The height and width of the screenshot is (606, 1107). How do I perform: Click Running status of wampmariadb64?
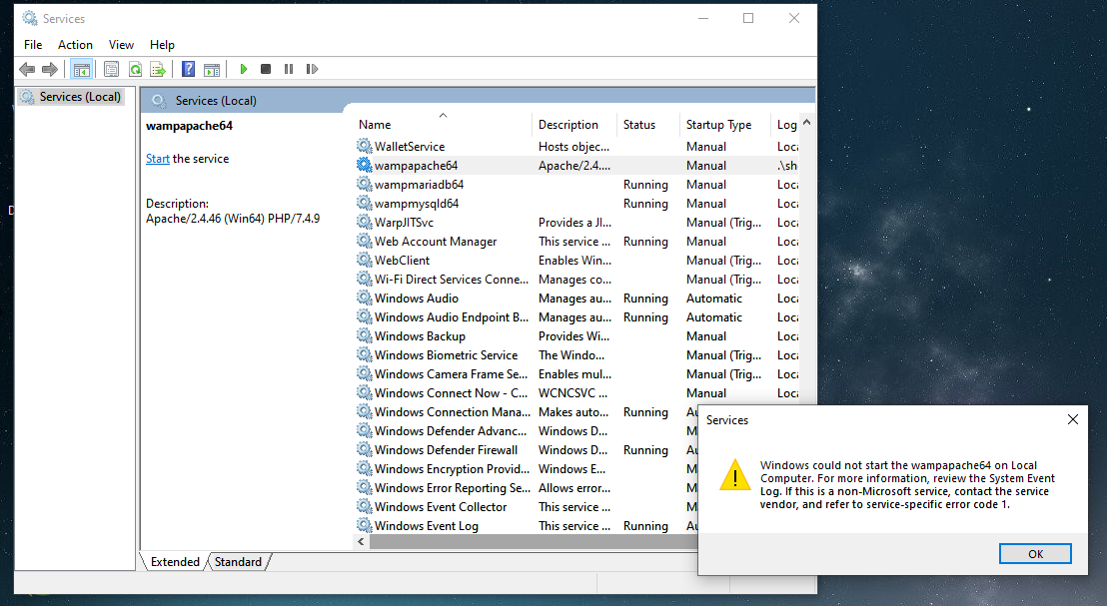click(645, 184)
